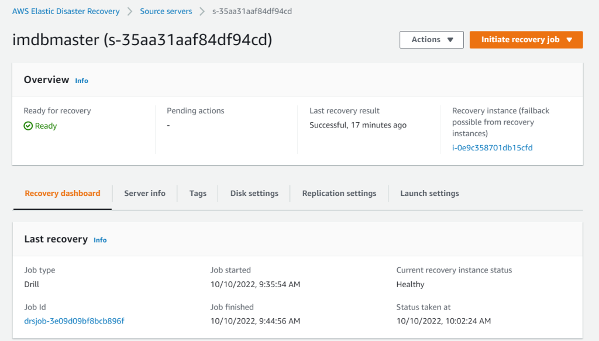Open the AWS Elastic Disaster Recovery breadcrumb link
Image resolution: width=599 pixels, height=341 pixels.
tap(66, 11)
